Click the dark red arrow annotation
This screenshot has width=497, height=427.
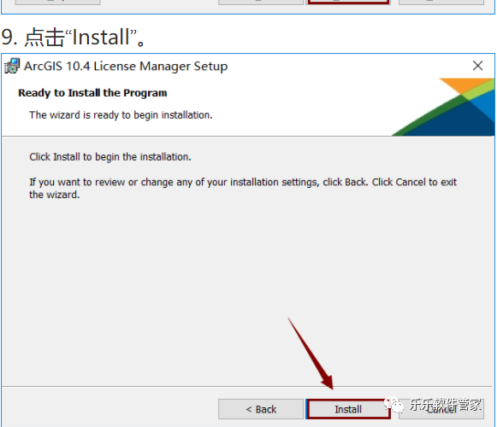coord(311,354)
